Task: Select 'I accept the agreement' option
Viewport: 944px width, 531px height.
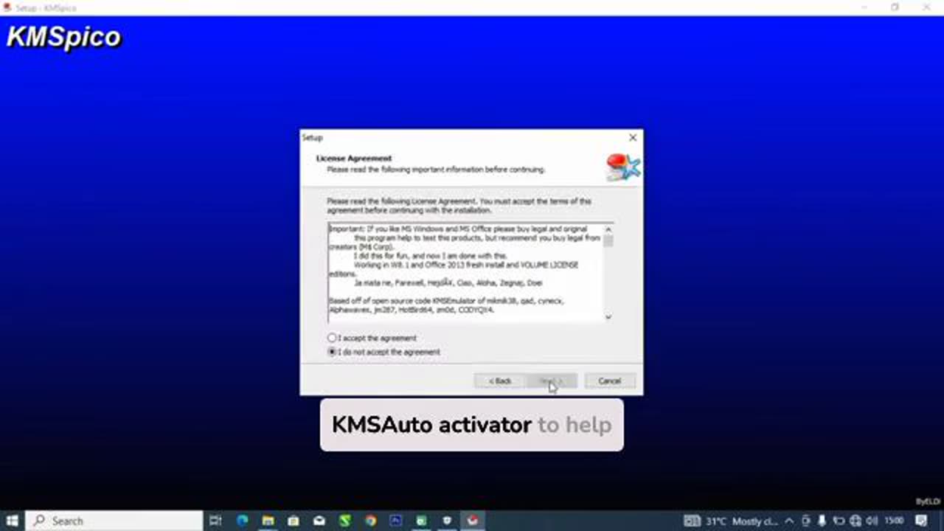Action: (x=372, y=338)
